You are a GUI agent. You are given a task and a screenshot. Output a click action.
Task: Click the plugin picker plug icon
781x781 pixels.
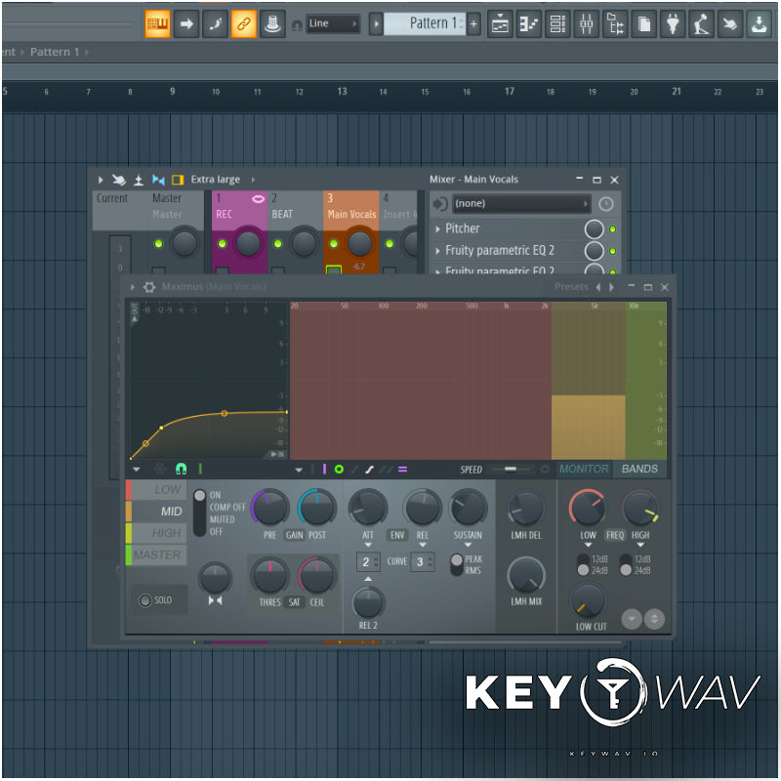tap(673, 23)
